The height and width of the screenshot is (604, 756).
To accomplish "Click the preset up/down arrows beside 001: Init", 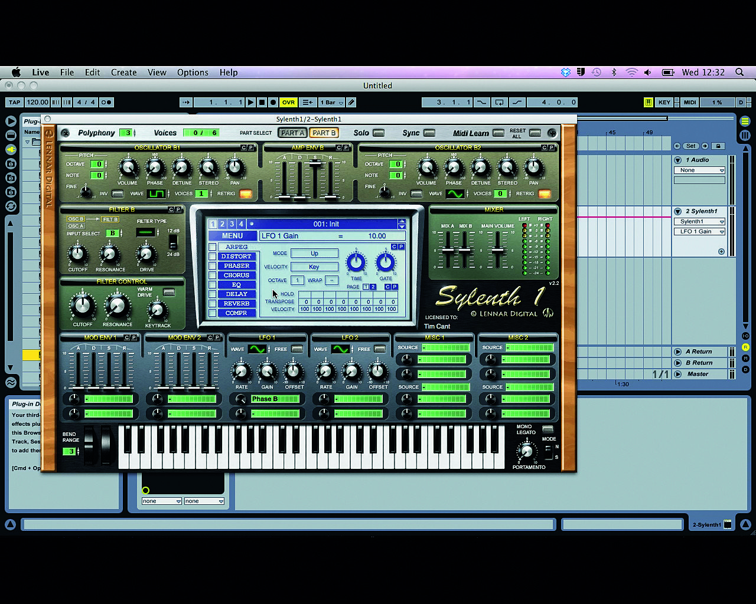I will 402,224.
